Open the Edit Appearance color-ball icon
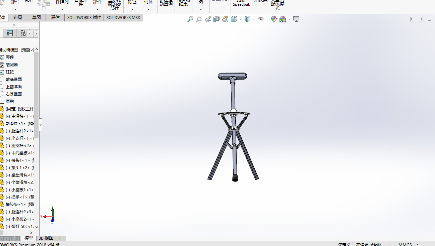The height and width of the screenshot is (246, 435). click(x=274, y=19)
